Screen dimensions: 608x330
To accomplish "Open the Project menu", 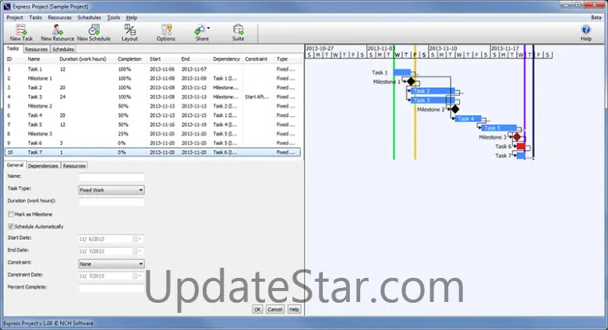I will pyautogui.click(x=15, y=17).
